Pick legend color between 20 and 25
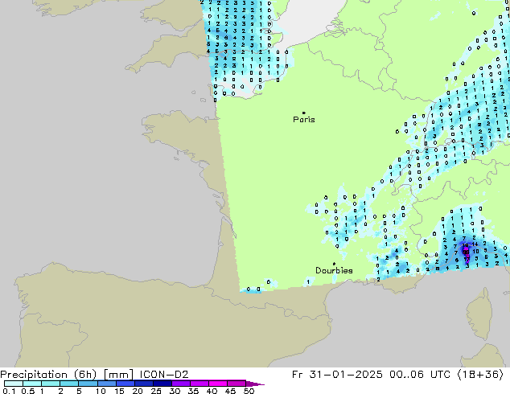Image resolution: width=510 pixels, height=394 pixels. [143, 384]
